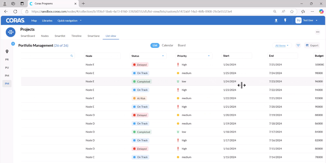Click the browser address bar URL
This screenshot has width=326, height=163.
coord(132,11)
